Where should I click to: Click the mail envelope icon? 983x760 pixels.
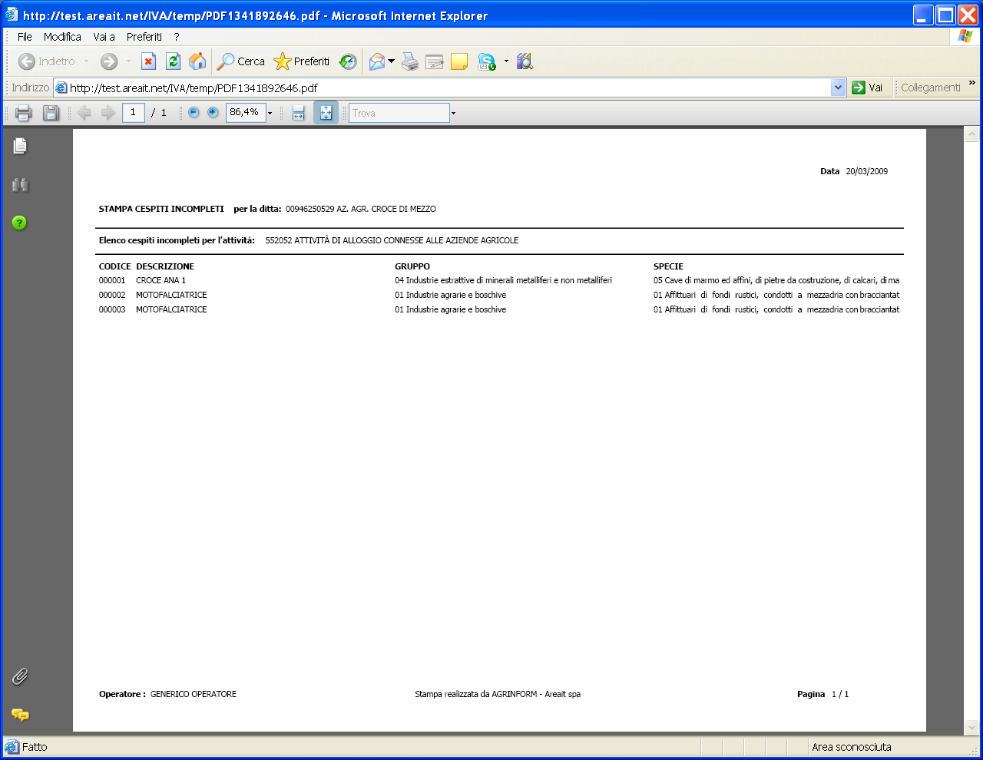pos(376,61)
